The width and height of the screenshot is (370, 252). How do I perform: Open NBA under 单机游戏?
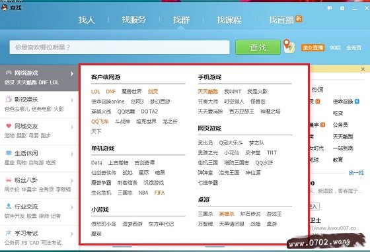pos(143,193)
